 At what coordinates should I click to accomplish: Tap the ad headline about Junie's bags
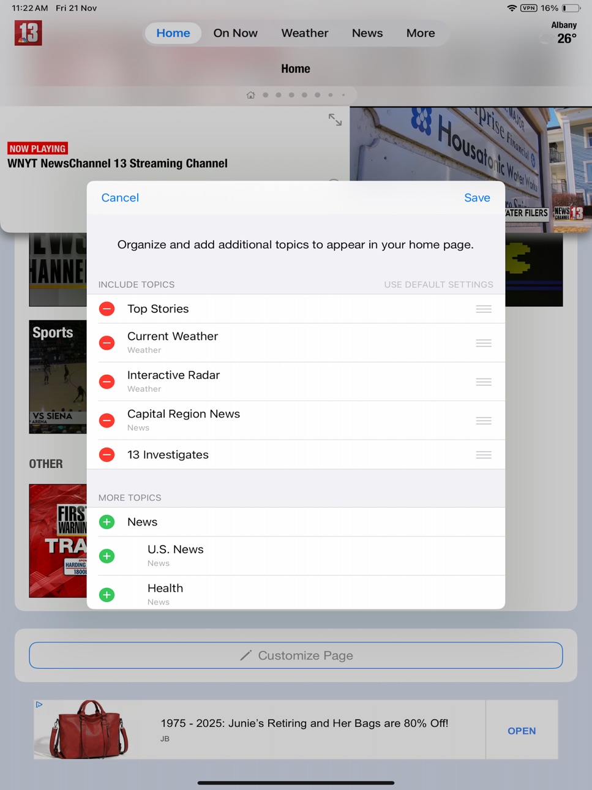tap(304, 723)
